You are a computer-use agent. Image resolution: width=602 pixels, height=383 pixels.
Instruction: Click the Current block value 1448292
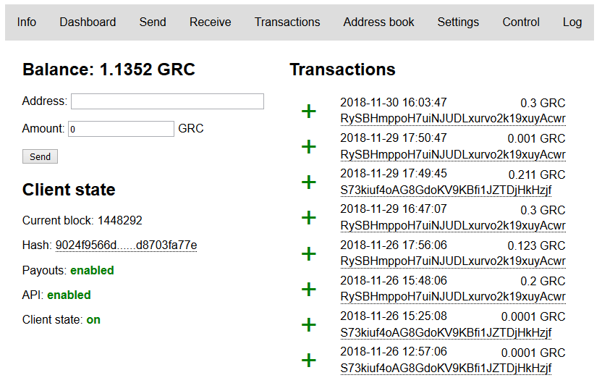tap(120, 221)
